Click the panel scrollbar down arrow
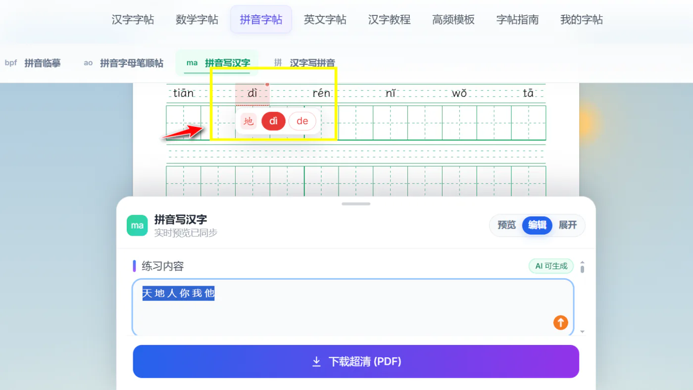Viewport: 693px width, 390px height. point(582,332)
